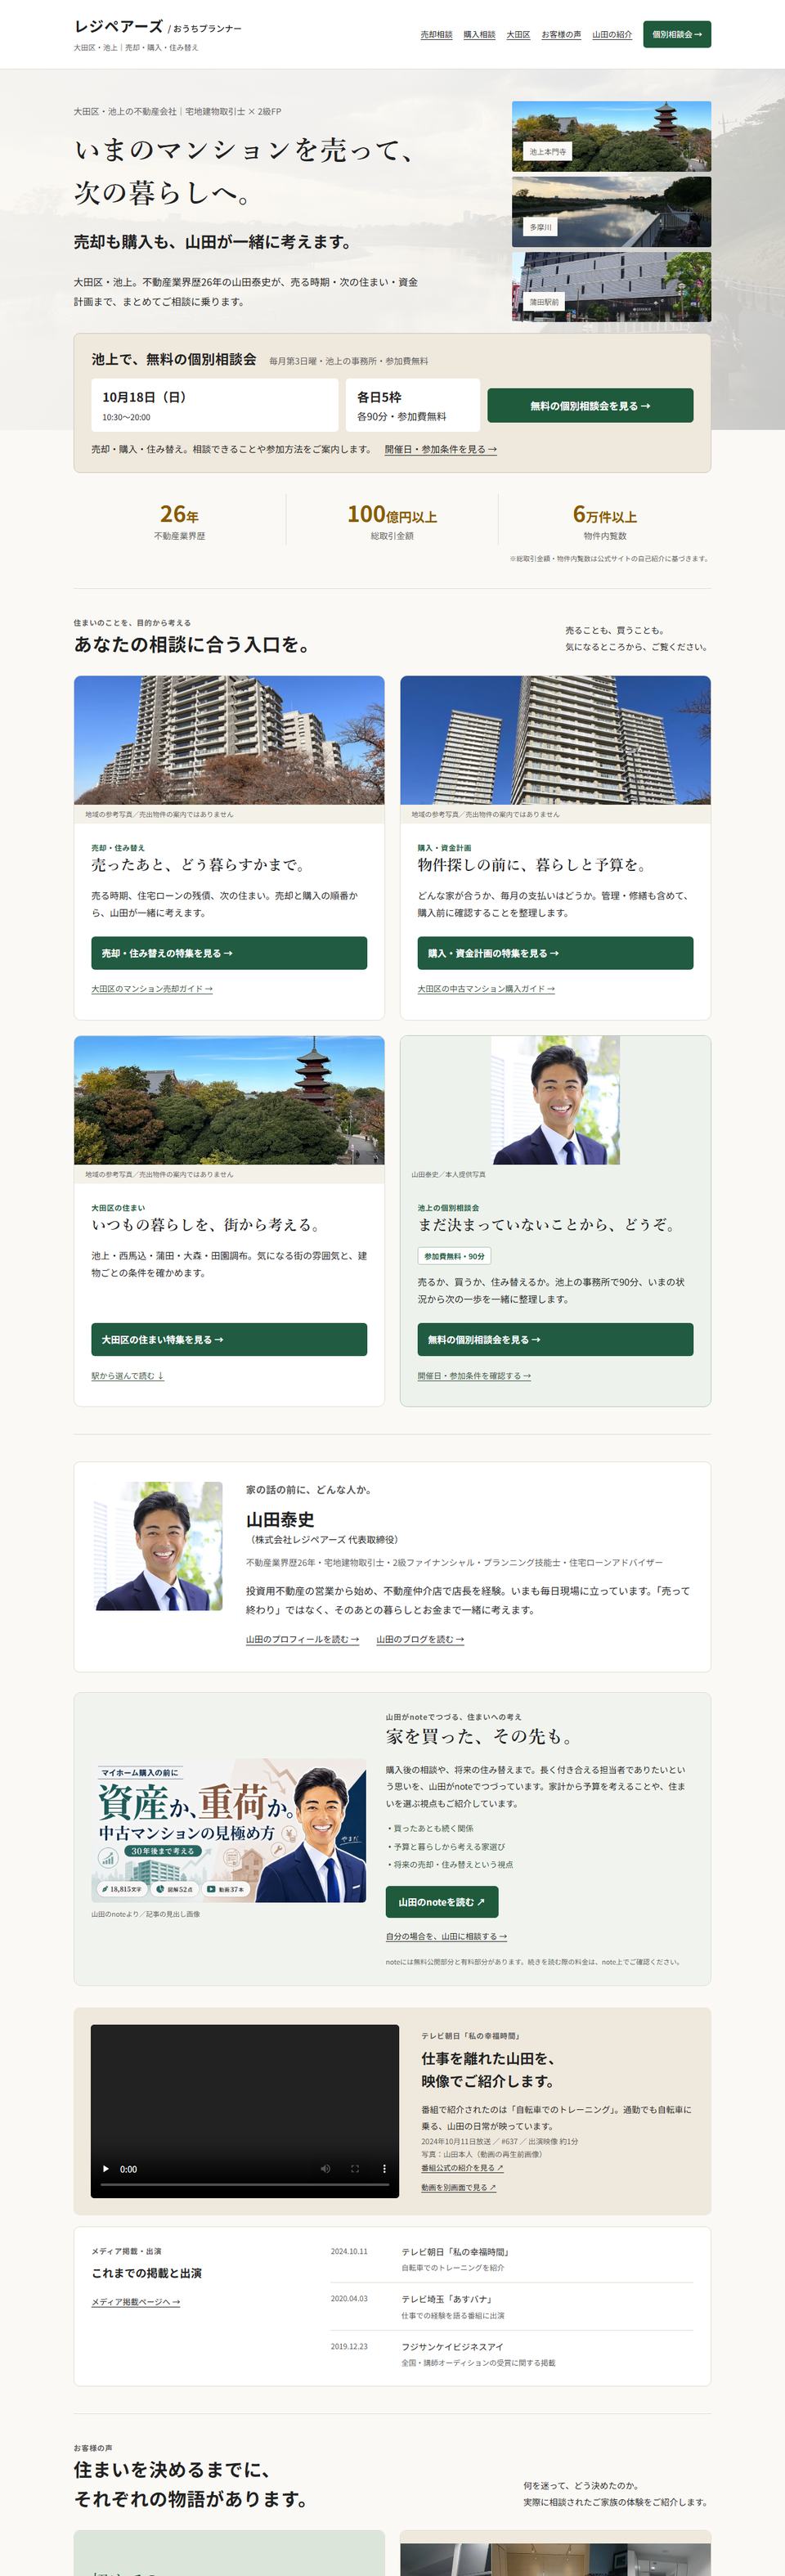Screen dimensions: 785x2576
Task: Click the 参加費無料・90分 badge
Action: (x=454, y=1256)
